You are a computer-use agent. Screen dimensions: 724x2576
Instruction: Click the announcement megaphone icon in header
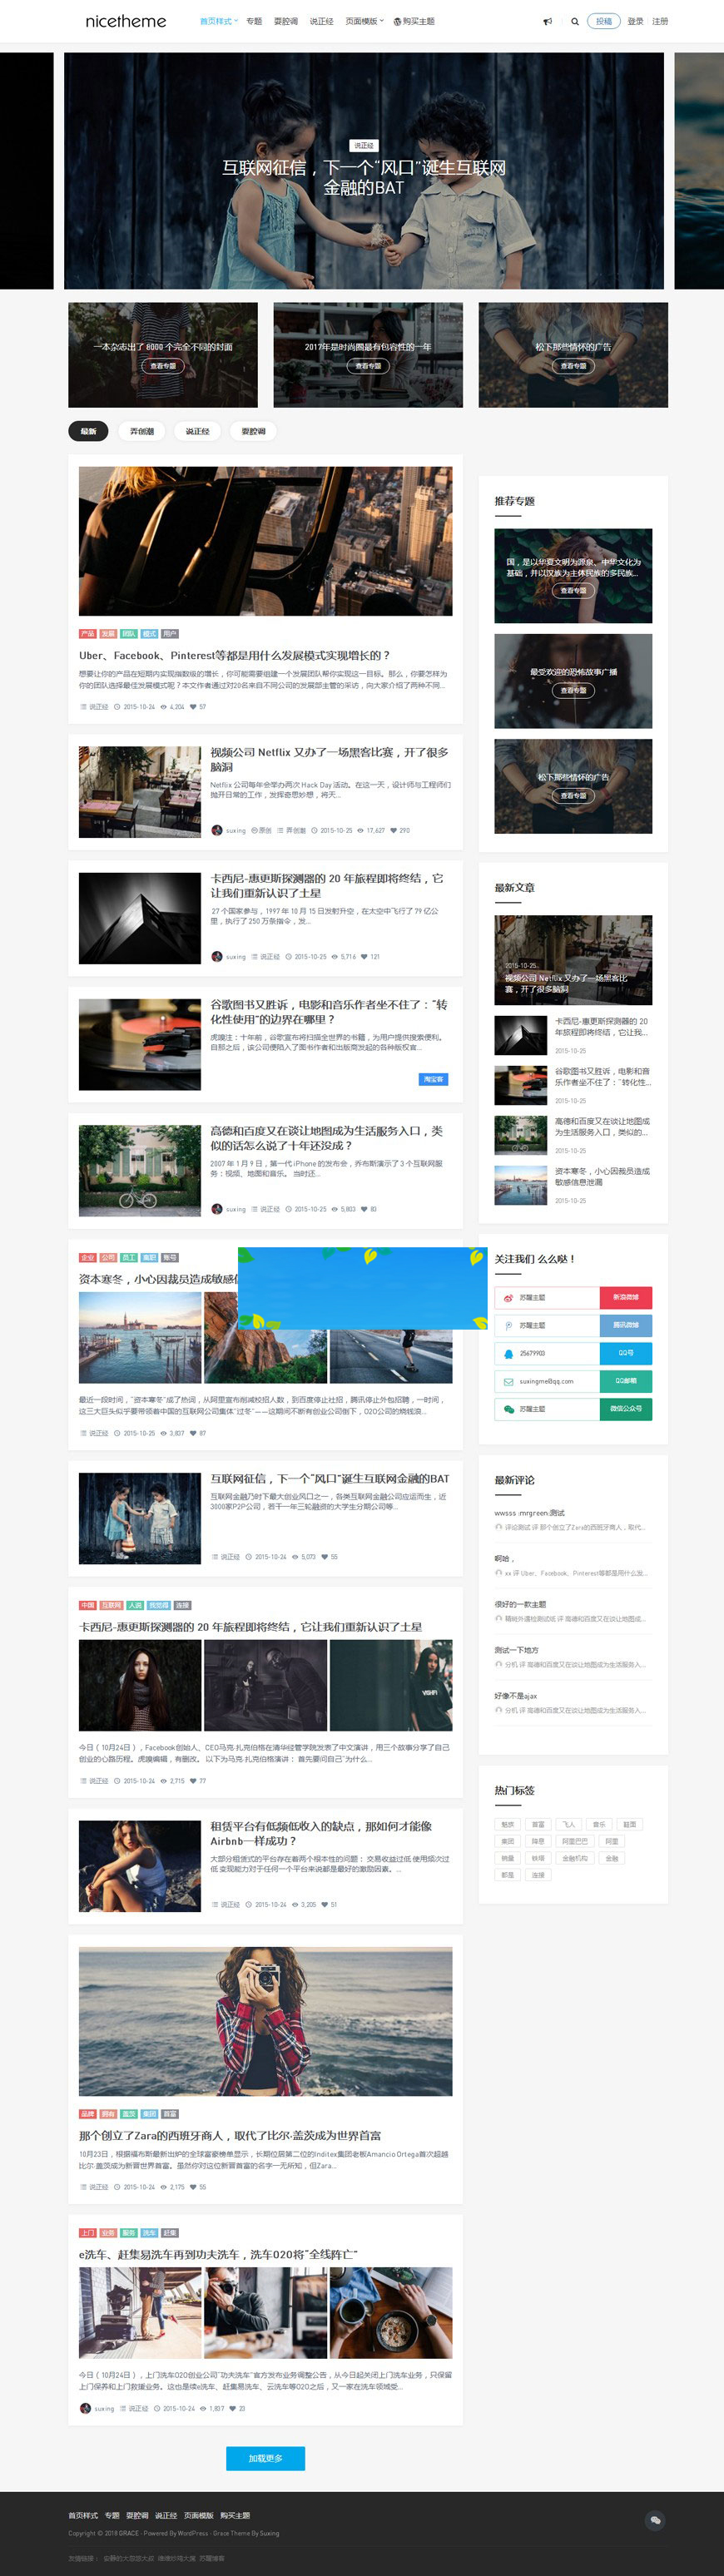pyautogui.click(x=547, y=21)
